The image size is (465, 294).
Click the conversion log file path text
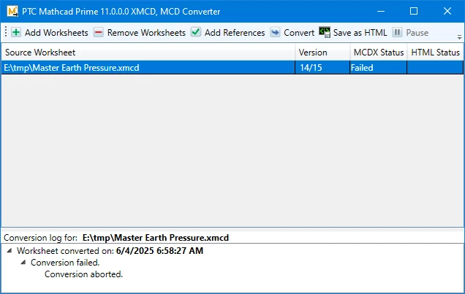[x=156, y=238]
